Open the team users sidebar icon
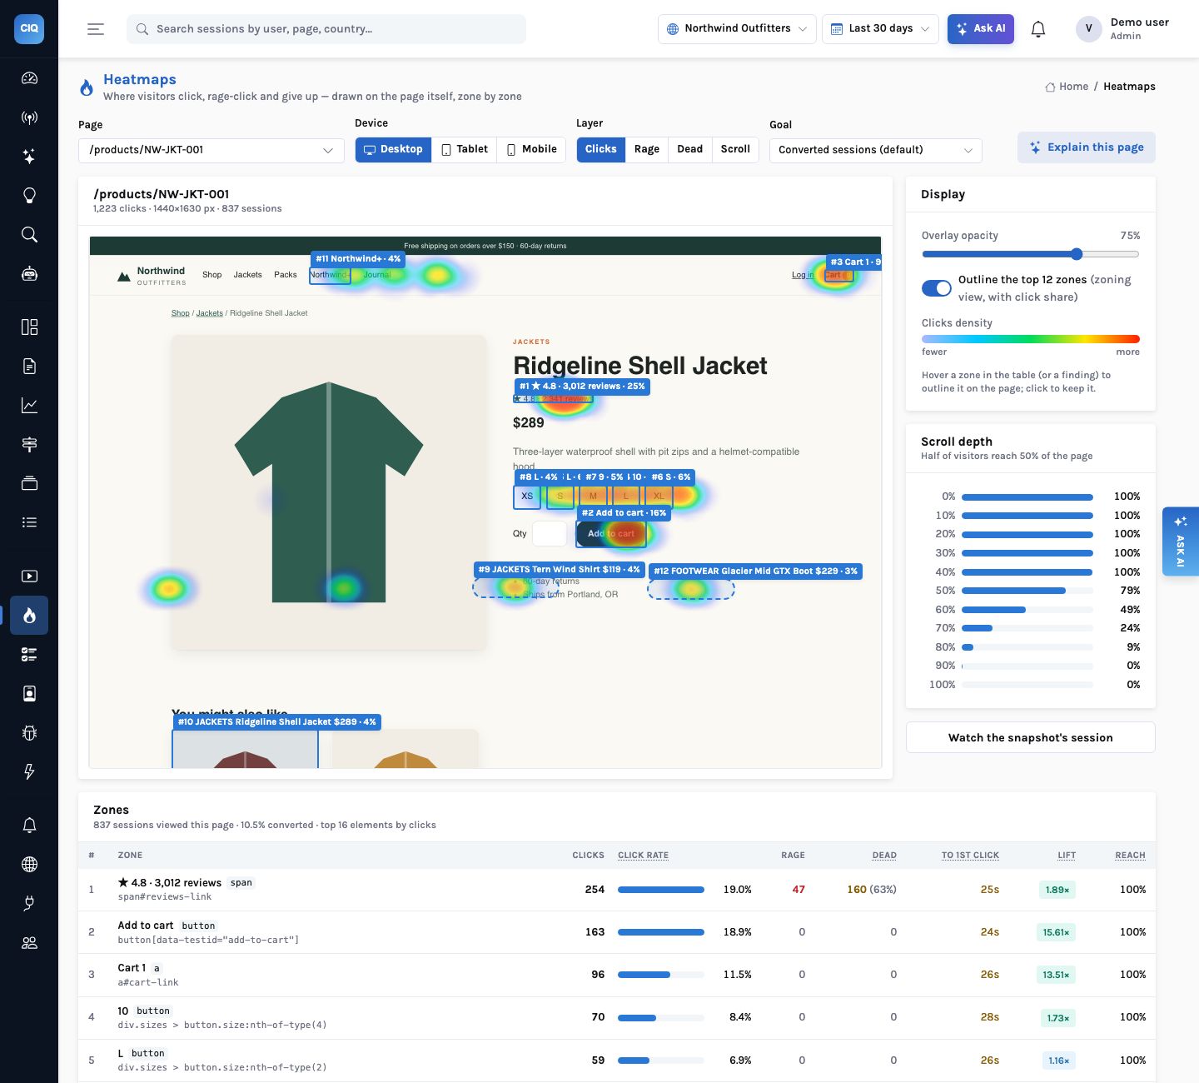The height and width of the screenshot is (1083, 1199). [29, 942]
